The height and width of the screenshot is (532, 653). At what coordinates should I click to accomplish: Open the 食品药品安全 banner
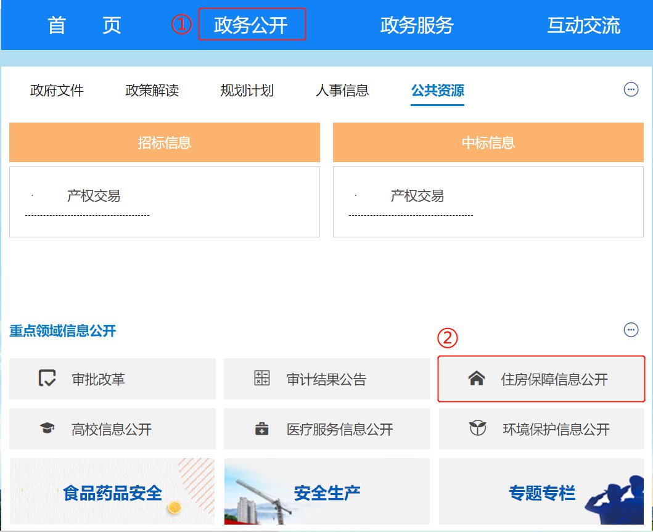[112, 492]
